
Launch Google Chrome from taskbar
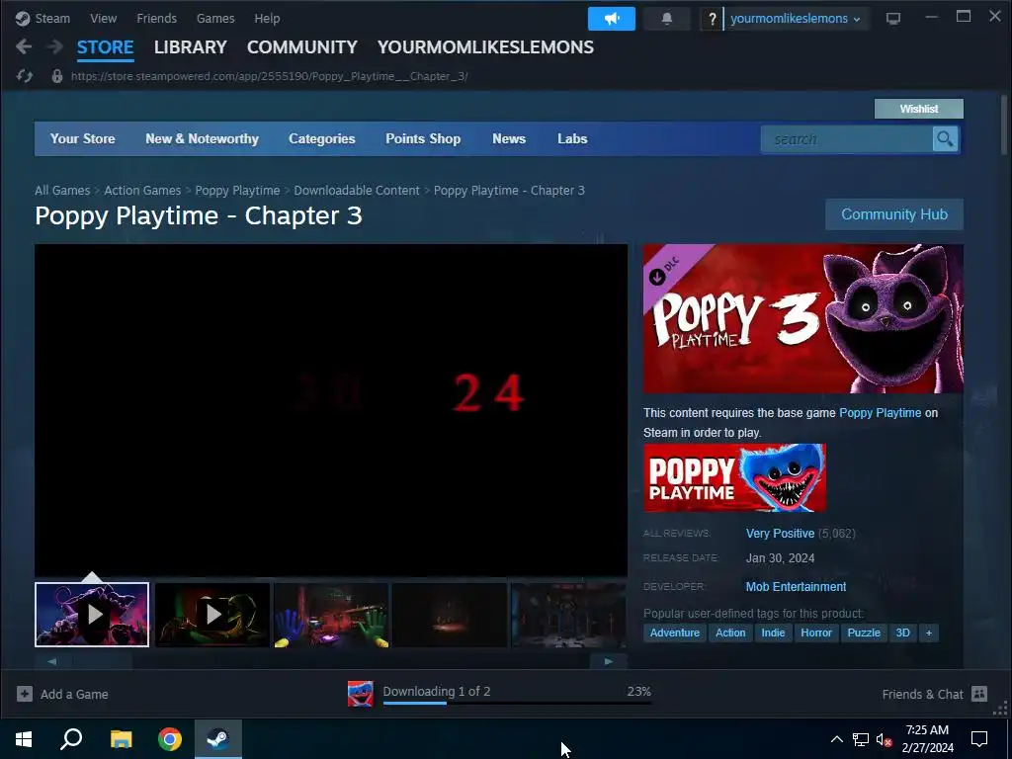coord(170,739)
